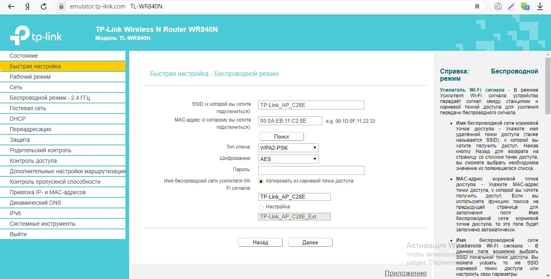Image resolution: width=551 pixels, height=279 pixels.
Task: Click example text 'e.g. 00:1D:0F:11:22:33'
Action: 350,121
